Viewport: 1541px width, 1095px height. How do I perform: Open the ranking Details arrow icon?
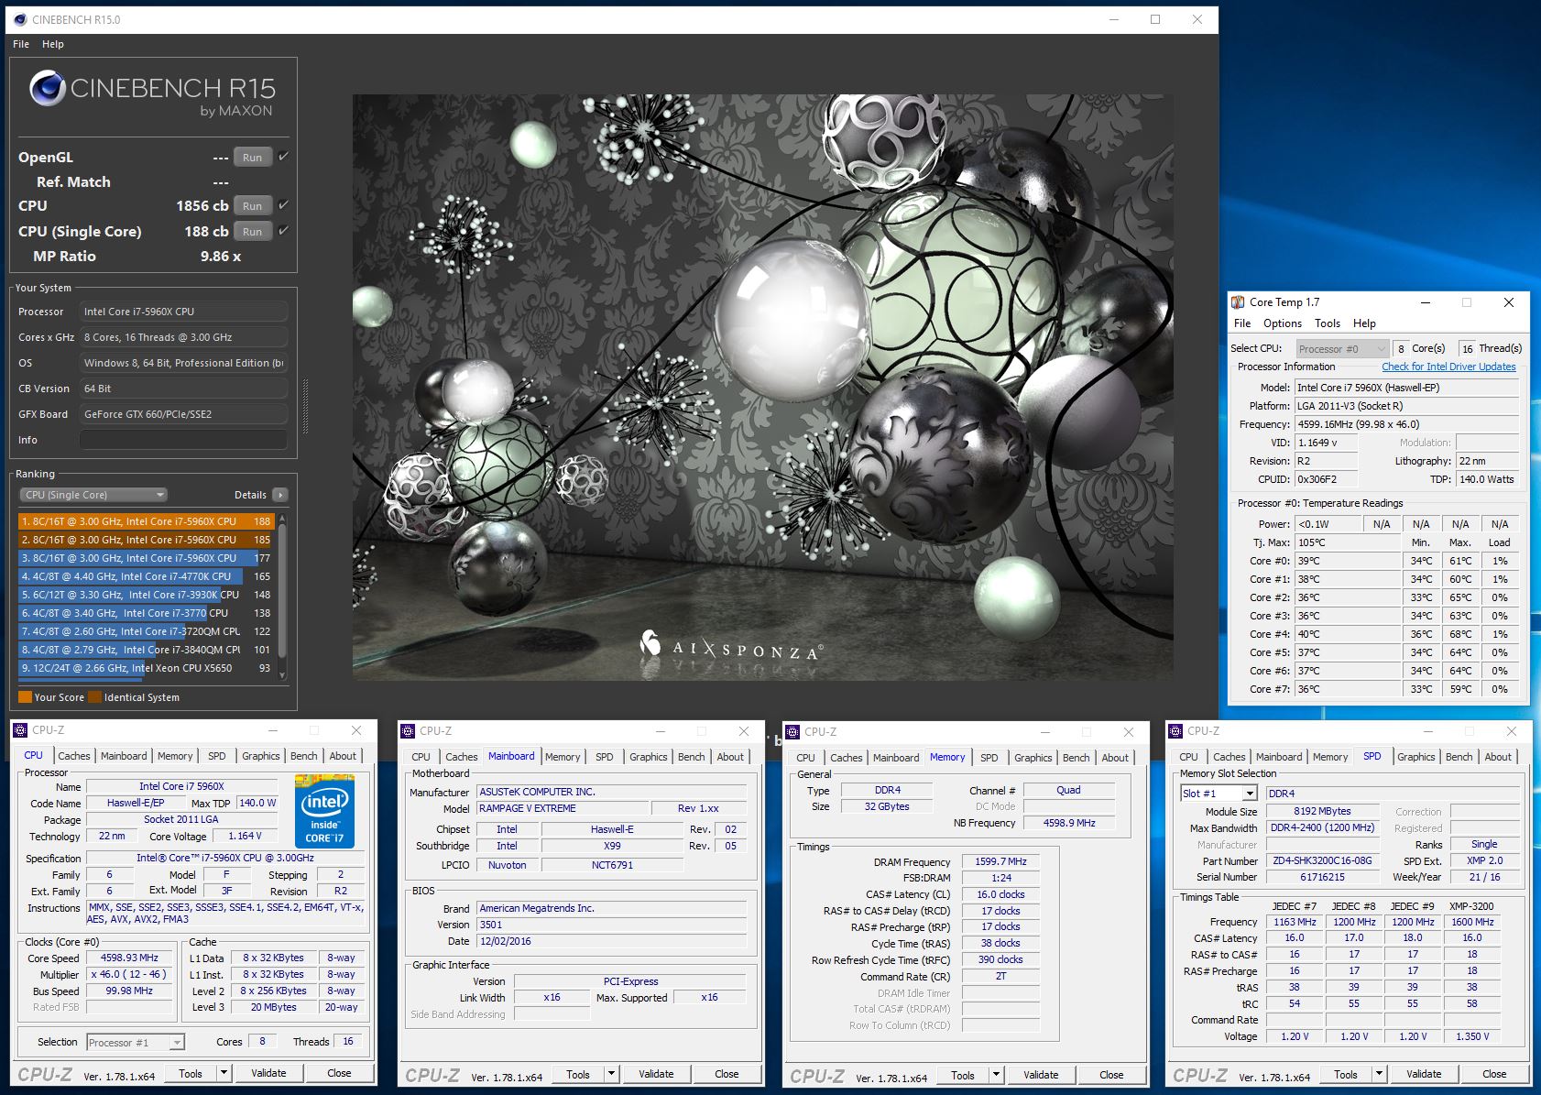point(280,495)
